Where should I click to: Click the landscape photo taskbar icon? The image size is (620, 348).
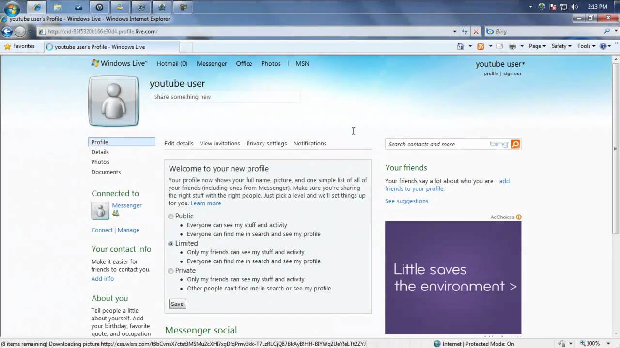120,7
